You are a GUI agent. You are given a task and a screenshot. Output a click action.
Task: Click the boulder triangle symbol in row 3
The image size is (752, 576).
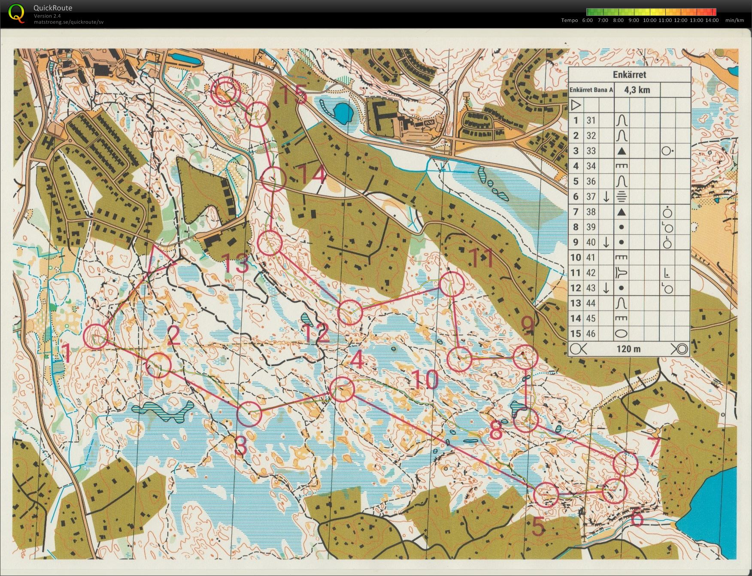tap(622, 151)
